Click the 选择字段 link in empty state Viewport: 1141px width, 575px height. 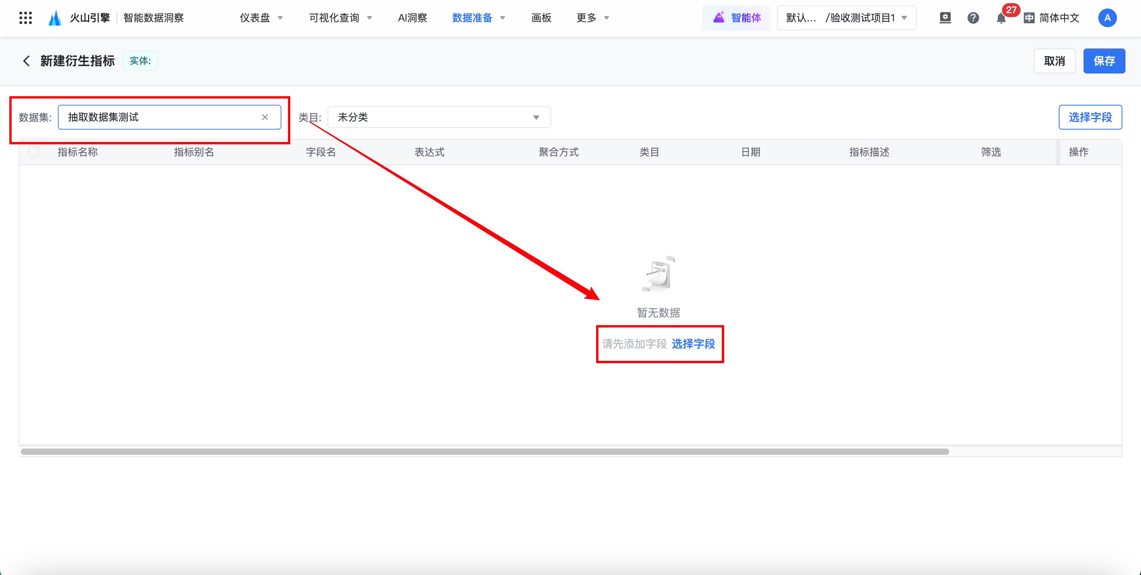[693, 344]
